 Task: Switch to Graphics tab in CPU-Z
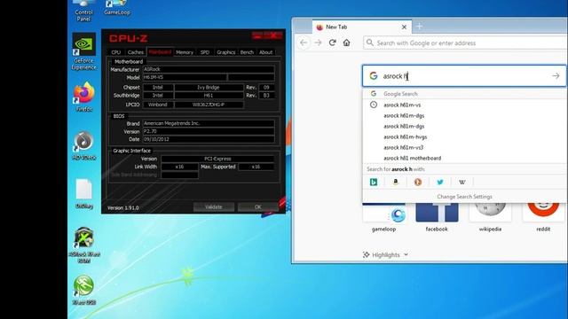225,52
